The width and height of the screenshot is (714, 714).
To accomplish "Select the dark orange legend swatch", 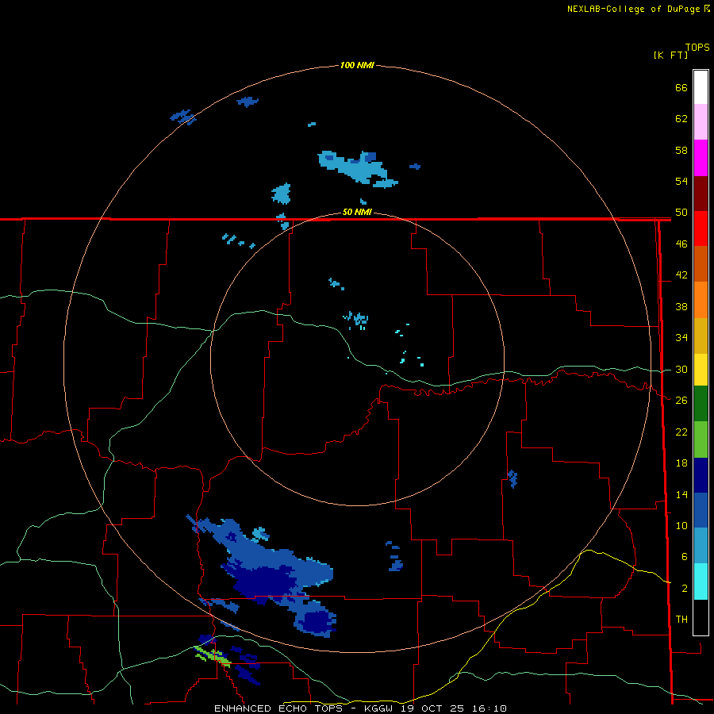I will (x=701, y=263).
